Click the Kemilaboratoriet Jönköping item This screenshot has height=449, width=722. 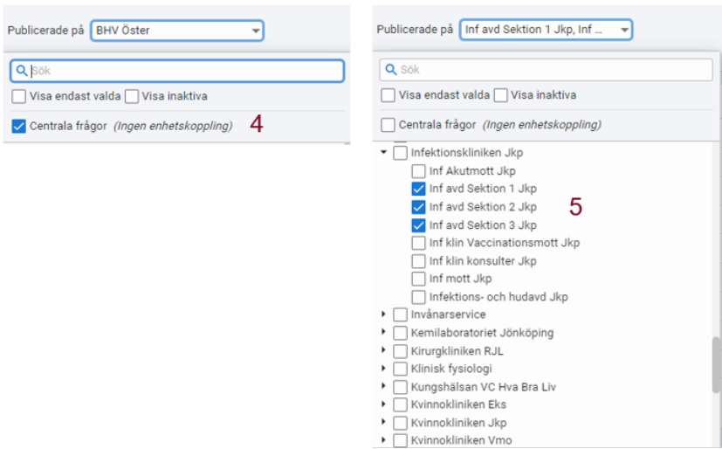[482, 333]
